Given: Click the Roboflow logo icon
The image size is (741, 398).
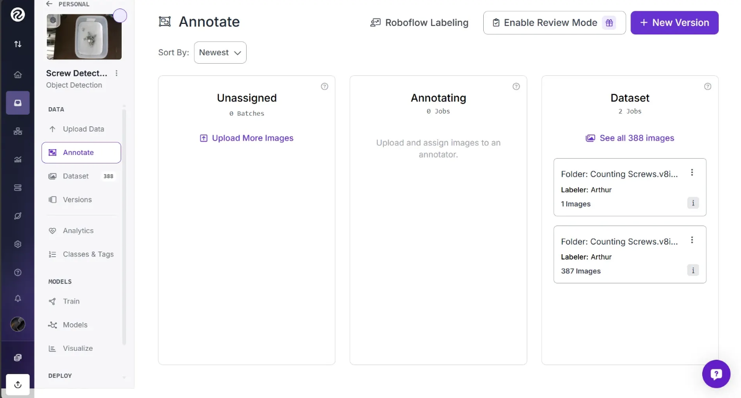Looking at the screenshot, I should tap(18, 14).
